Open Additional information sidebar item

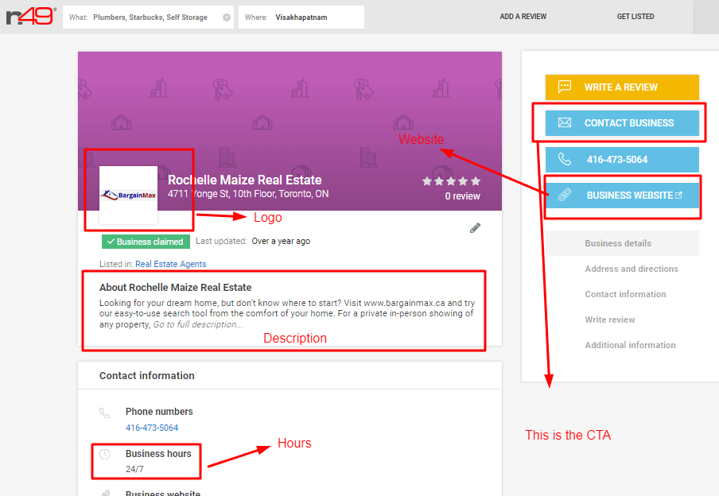630,345
